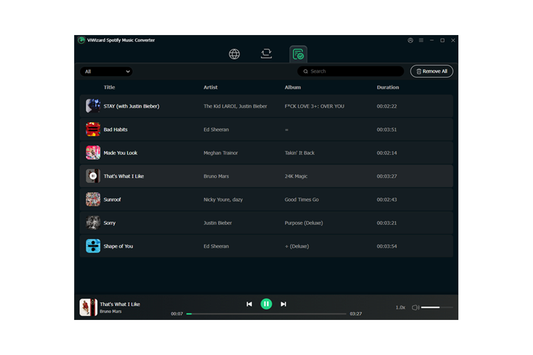Mute audio using the speaker icon
The height and width of the screenshot is (355, 533).
pyautogui.click(x=415, y=308)
